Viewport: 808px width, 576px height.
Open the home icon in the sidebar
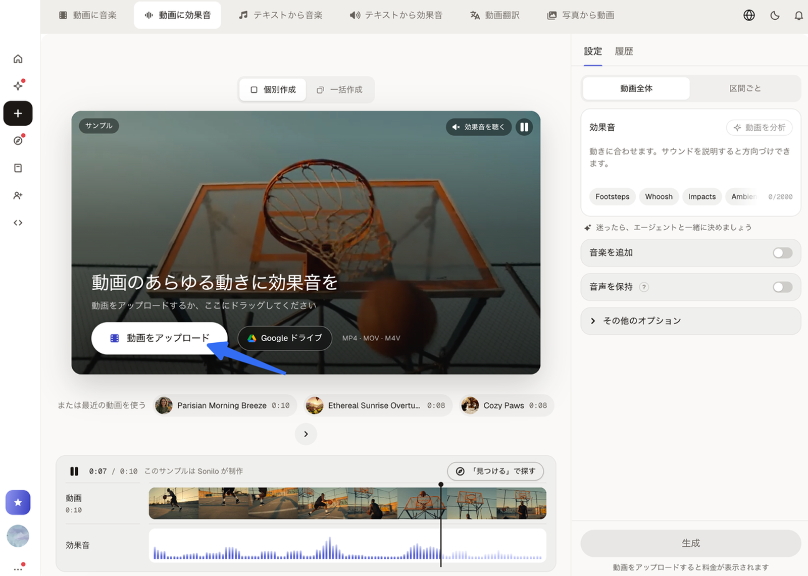18,59
